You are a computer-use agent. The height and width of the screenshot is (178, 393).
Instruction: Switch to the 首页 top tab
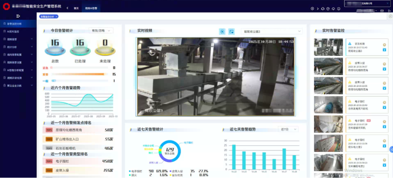click(76, 8)
